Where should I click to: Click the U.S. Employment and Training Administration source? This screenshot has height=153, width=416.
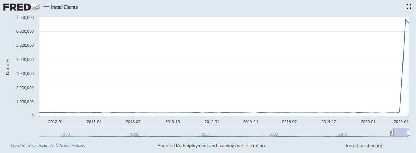[x=211, y=146]
